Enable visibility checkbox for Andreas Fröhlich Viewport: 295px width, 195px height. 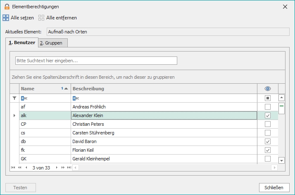point(267,107)
